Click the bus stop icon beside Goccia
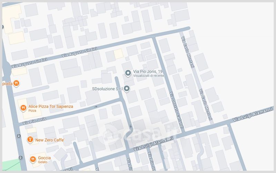Screen dimensions: 276x173 coord(21,158)
